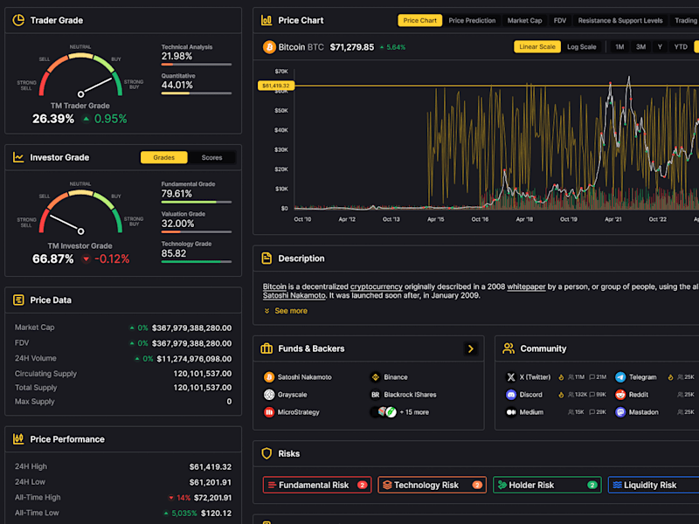Click the Price Performance candlestick icon
The height and width of the screenshot is (524, 699).
pyautogui.click(x=18, y=439)
